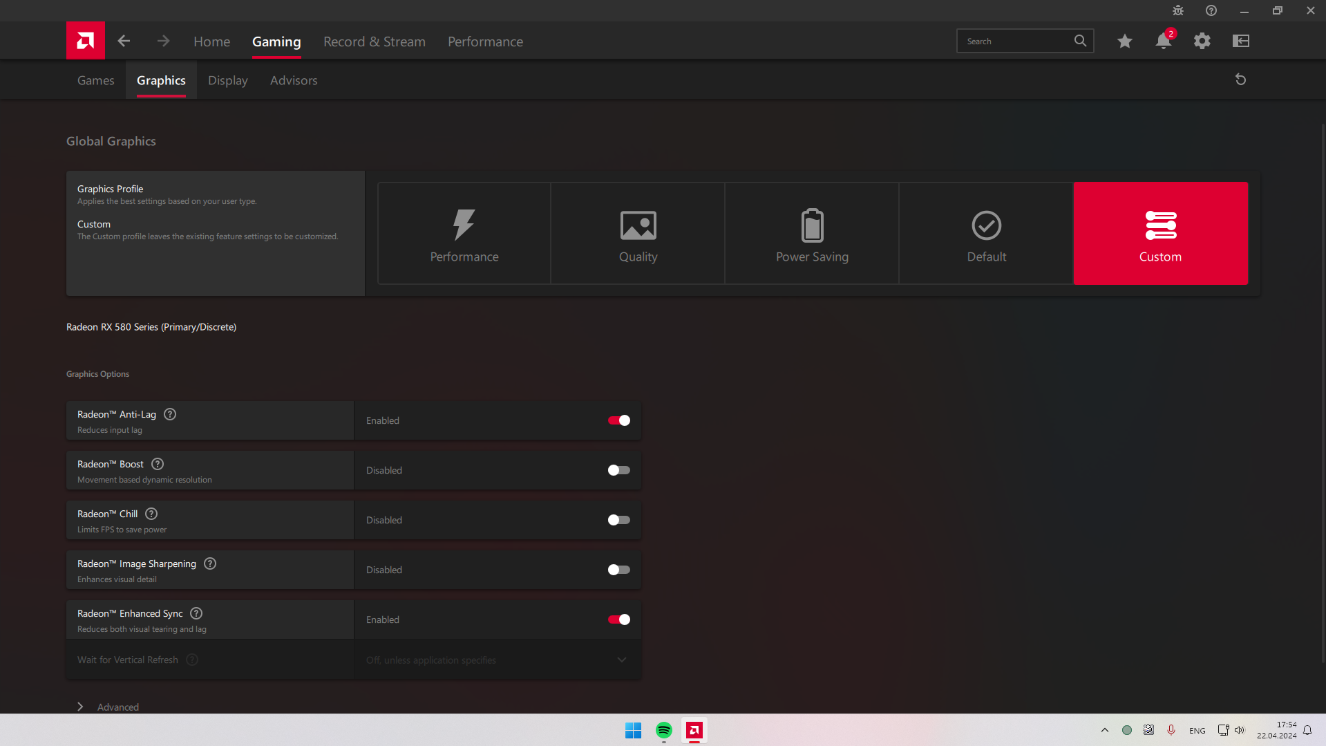This screenshot has height=746, width=1326.
Task: Open the Games sub-tab
Action: tap(96, 80)
